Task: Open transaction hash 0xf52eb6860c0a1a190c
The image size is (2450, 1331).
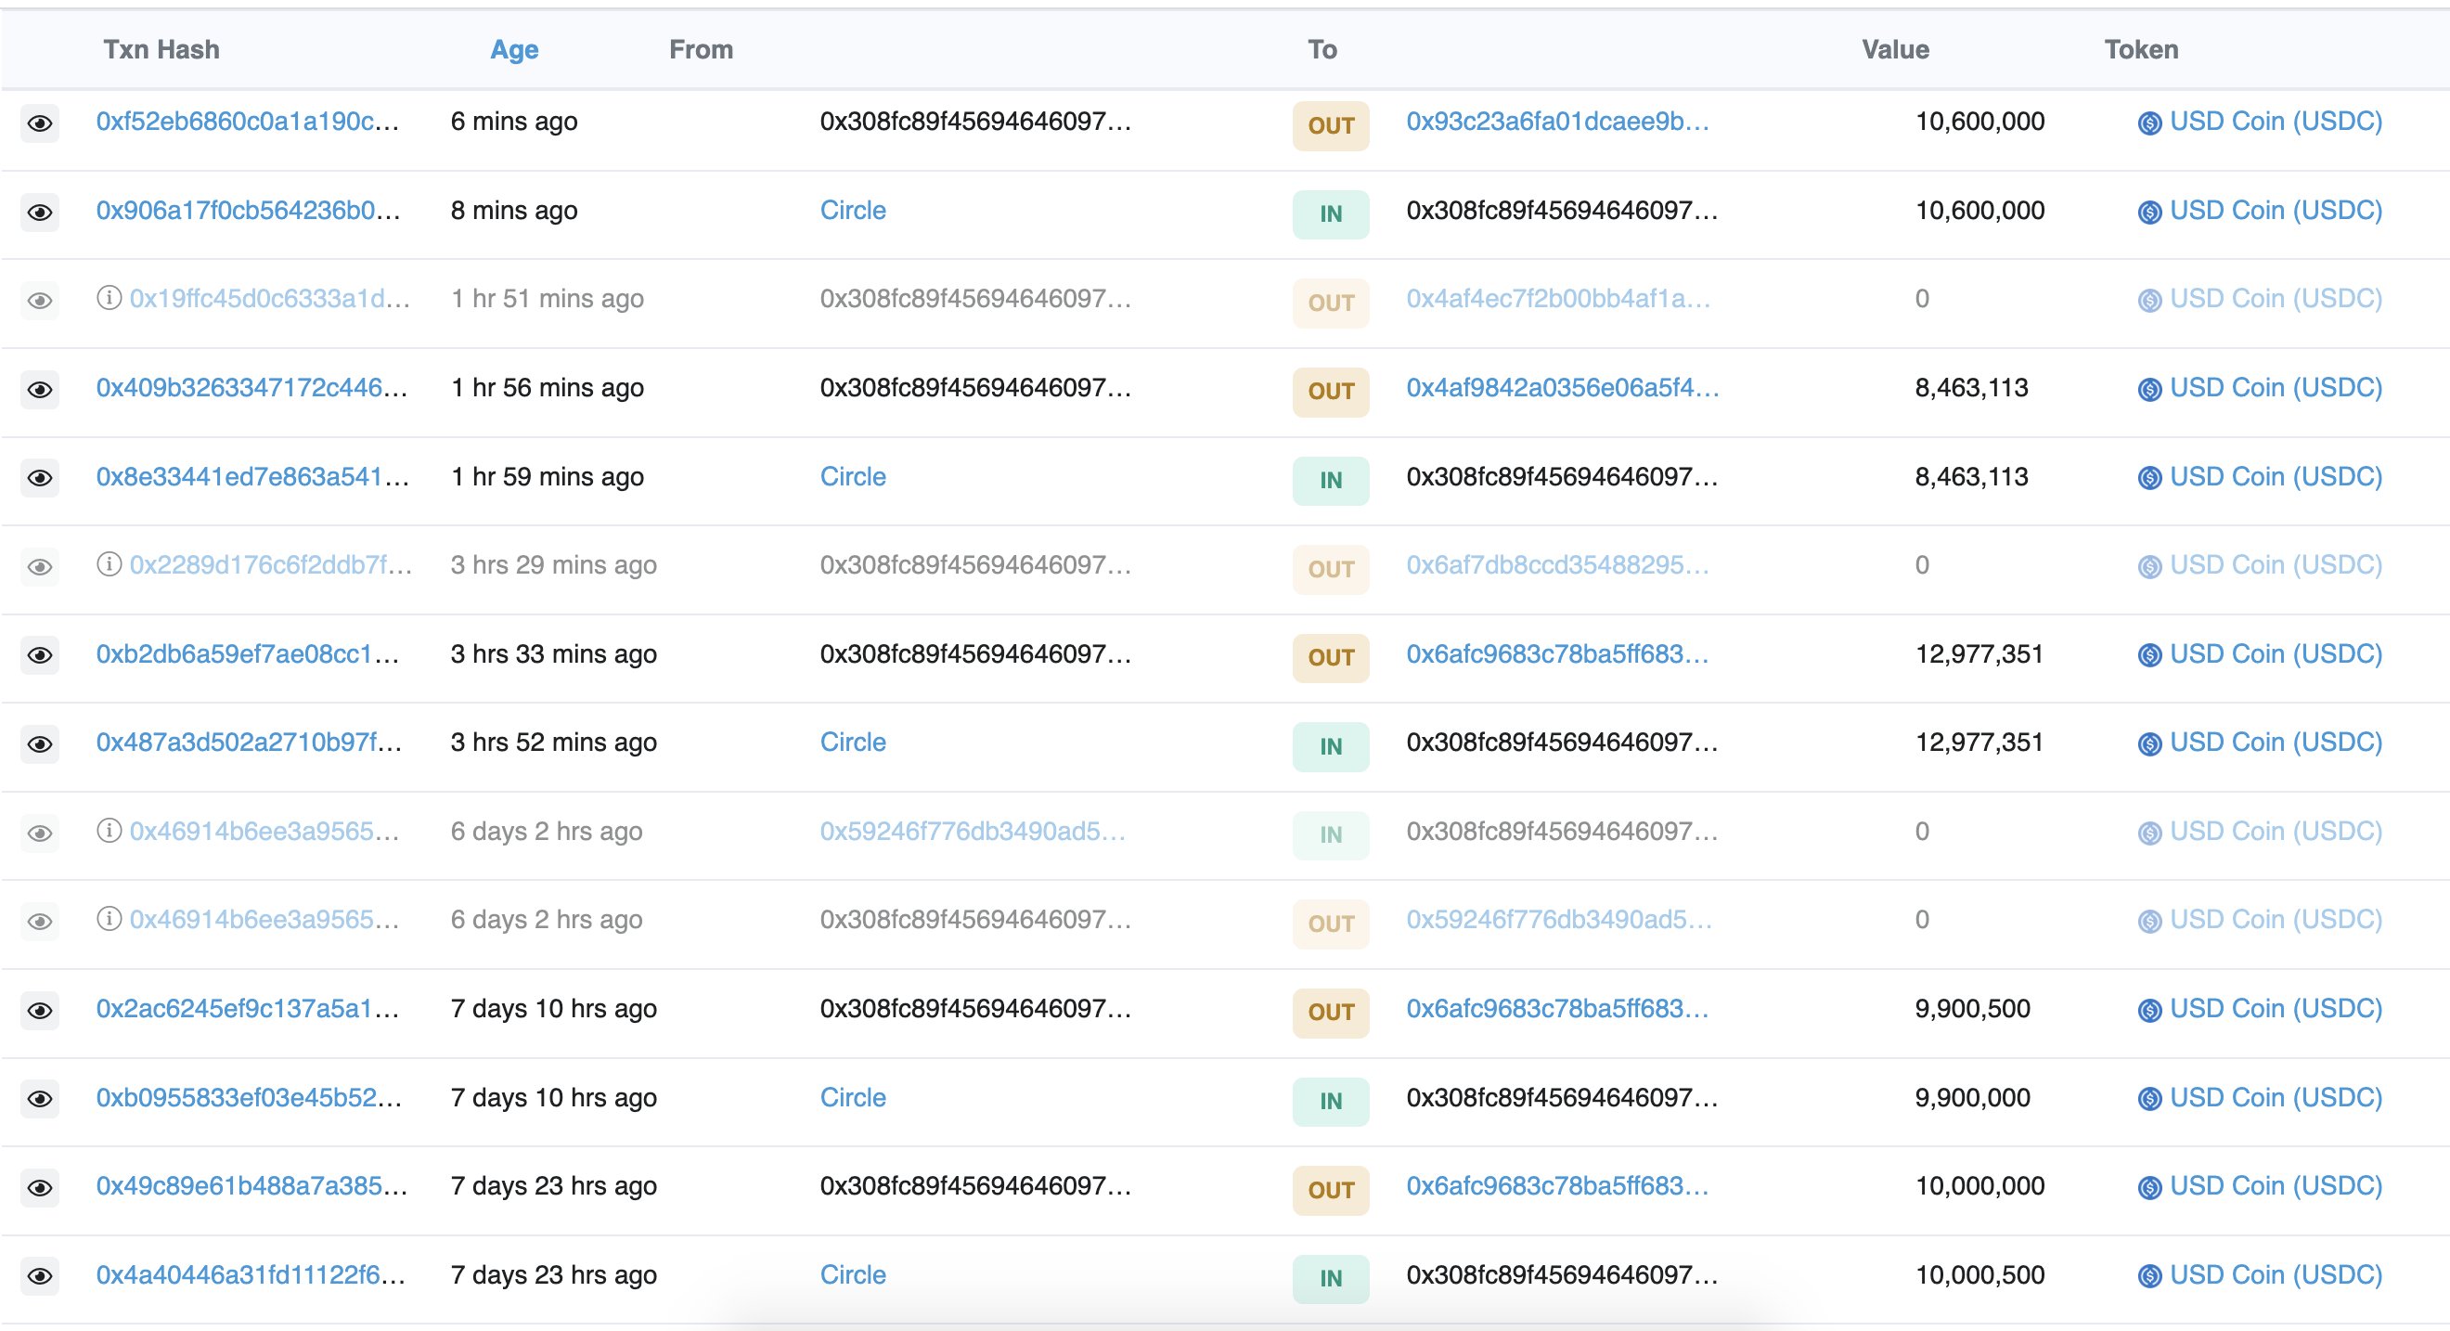Action: 250,122
